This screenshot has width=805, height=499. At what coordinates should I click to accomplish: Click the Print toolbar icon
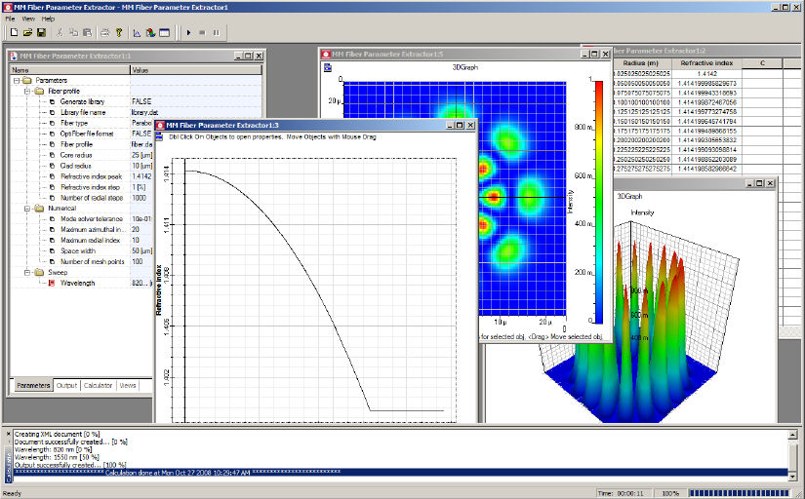(104, 32)
